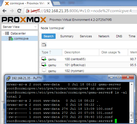Click the 'ls -al' command text
Viewport: 137px width, 124px height.
pyautogui.click(x=121, y=92)
